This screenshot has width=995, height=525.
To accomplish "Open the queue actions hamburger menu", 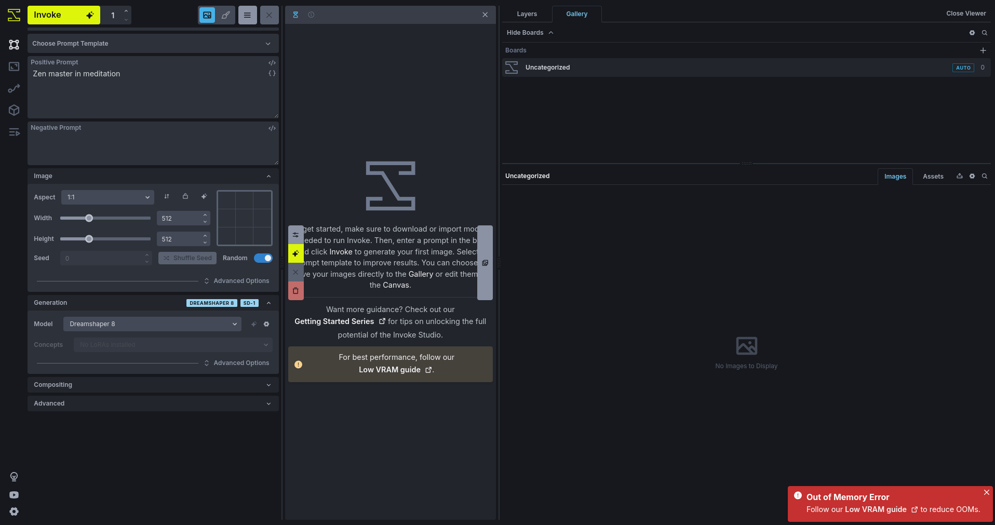I will tap(247, 15).
